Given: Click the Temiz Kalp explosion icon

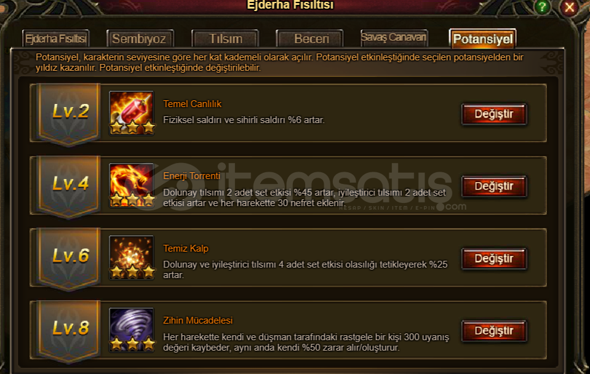Looking at the screenshot, I should 131,257.
